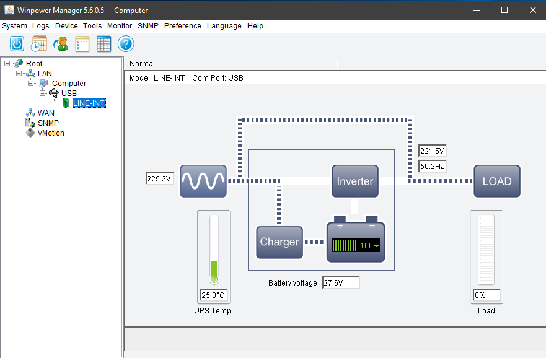Click the Inverter block
This screenshot has height=358, width=546.
click(354, 181)
